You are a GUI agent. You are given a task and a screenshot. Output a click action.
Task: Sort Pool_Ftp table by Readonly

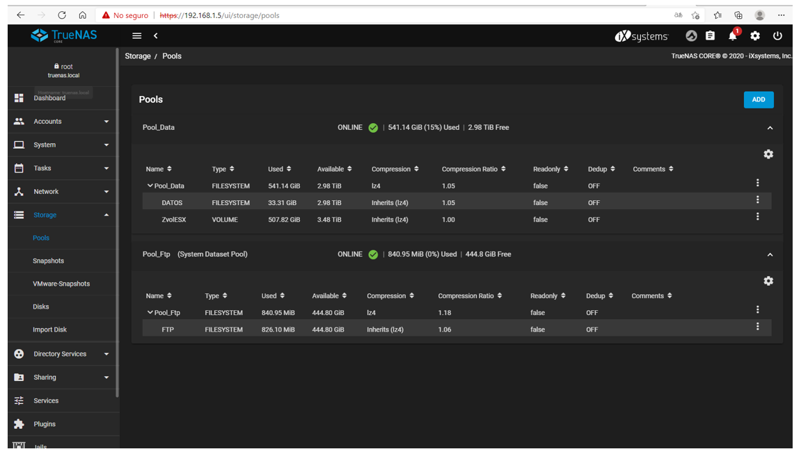548,296
